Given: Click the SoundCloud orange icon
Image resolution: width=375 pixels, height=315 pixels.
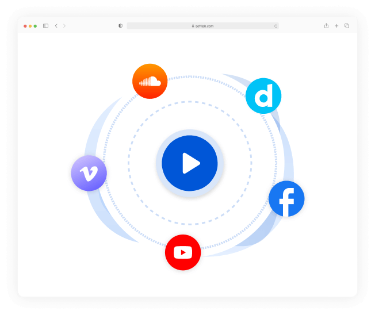Looking at the screenshot, I should [150, 81].
